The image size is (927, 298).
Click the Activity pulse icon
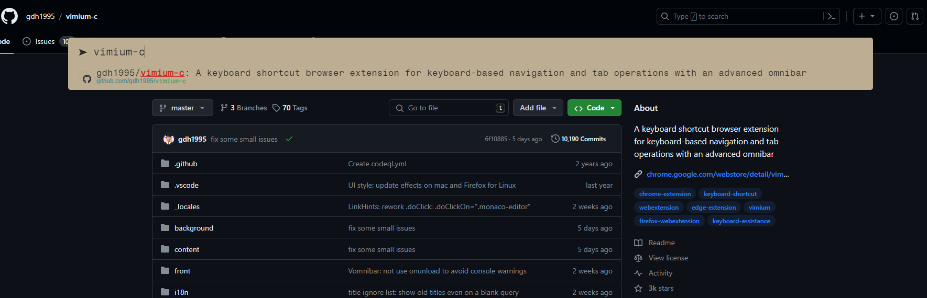[638, 273]
